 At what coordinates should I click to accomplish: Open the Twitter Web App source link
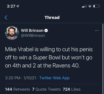click(x=54, y=78)
